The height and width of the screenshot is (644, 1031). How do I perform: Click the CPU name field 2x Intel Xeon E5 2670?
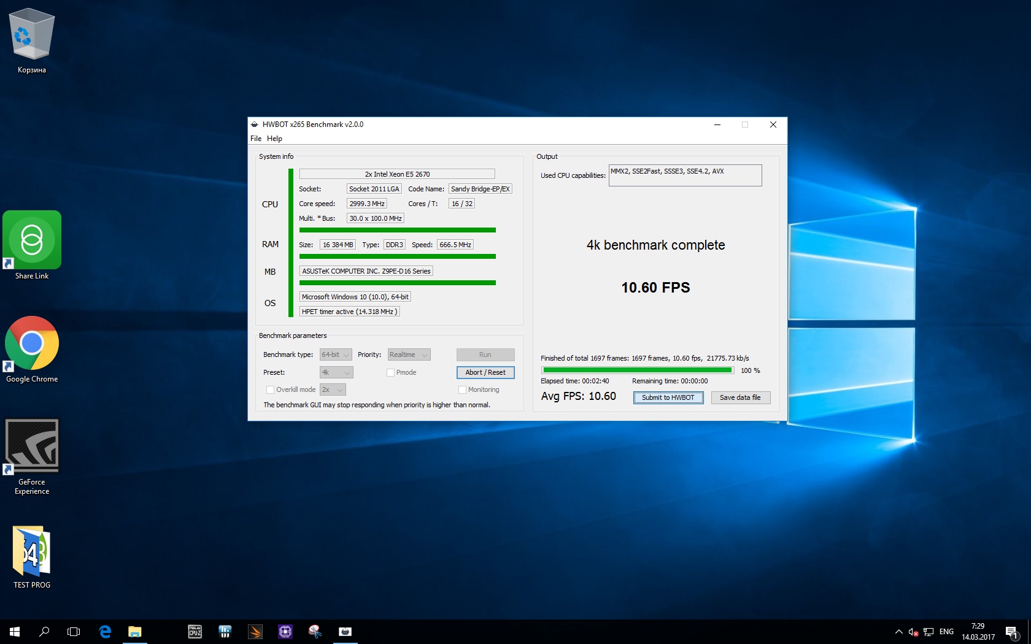point(397,174)
